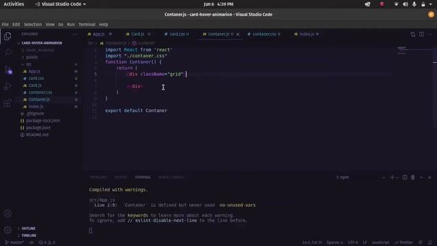Click the synchronize changes icon in the status bar
Viewport: 437px width, 246px height.
31,243
